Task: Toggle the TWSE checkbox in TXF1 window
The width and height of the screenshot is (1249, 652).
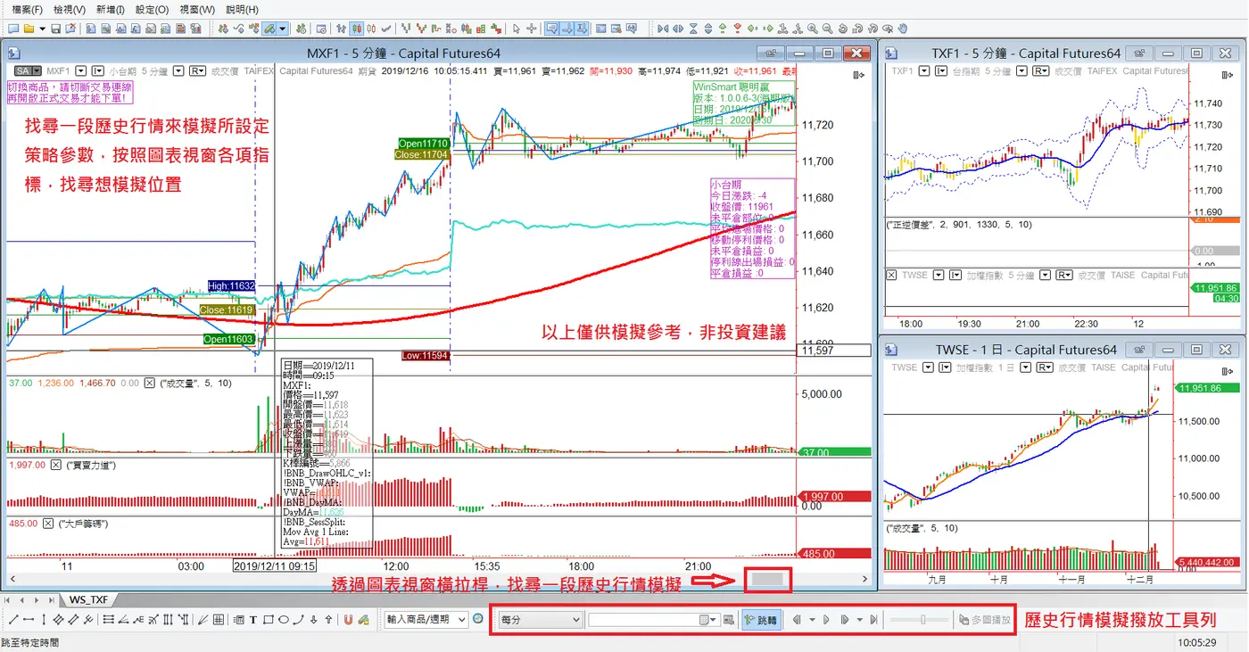Action: (891, 275)
